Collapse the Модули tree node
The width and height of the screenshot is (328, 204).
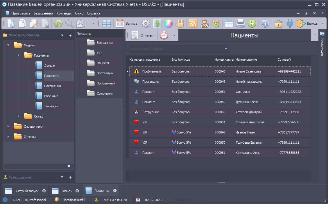(8, 45)
